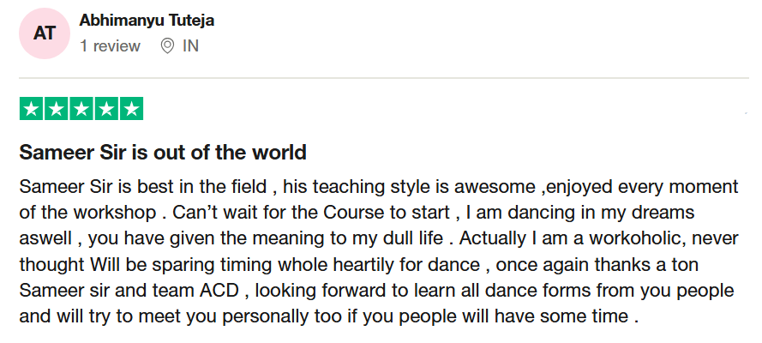762x343 pixels.
Task: Click the fifth green rating star
Action: [x=131, y=109]
